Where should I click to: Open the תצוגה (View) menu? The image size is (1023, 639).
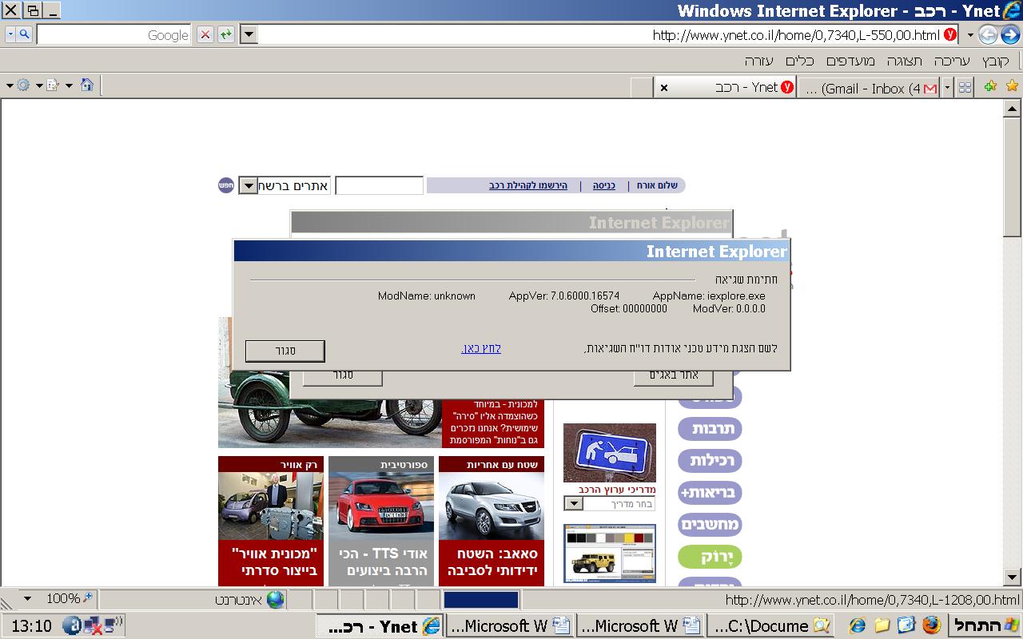click(x=905, y=61)
